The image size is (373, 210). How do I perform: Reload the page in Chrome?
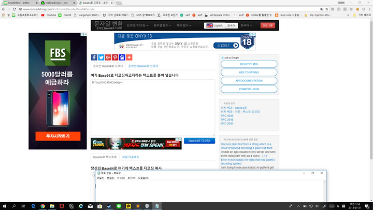pos(15,9)
